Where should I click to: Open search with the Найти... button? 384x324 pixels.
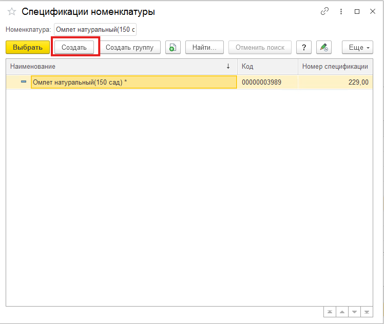(204, 48)
